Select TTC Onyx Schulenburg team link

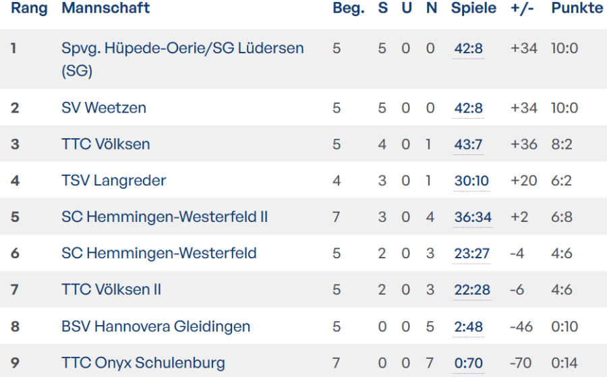143,363
